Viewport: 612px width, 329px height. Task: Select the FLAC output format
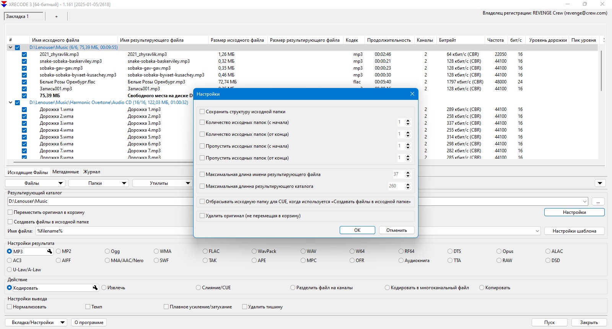pos(205,251)
